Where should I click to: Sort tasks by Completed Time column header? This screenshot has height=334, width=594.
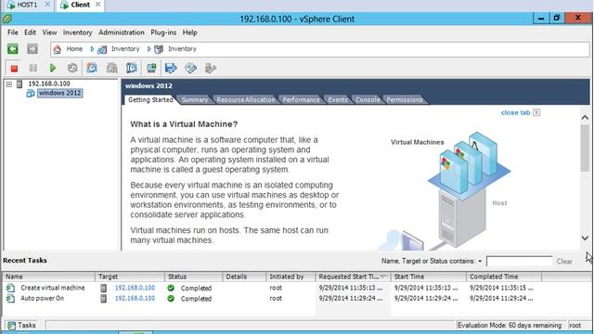[504, 276]
